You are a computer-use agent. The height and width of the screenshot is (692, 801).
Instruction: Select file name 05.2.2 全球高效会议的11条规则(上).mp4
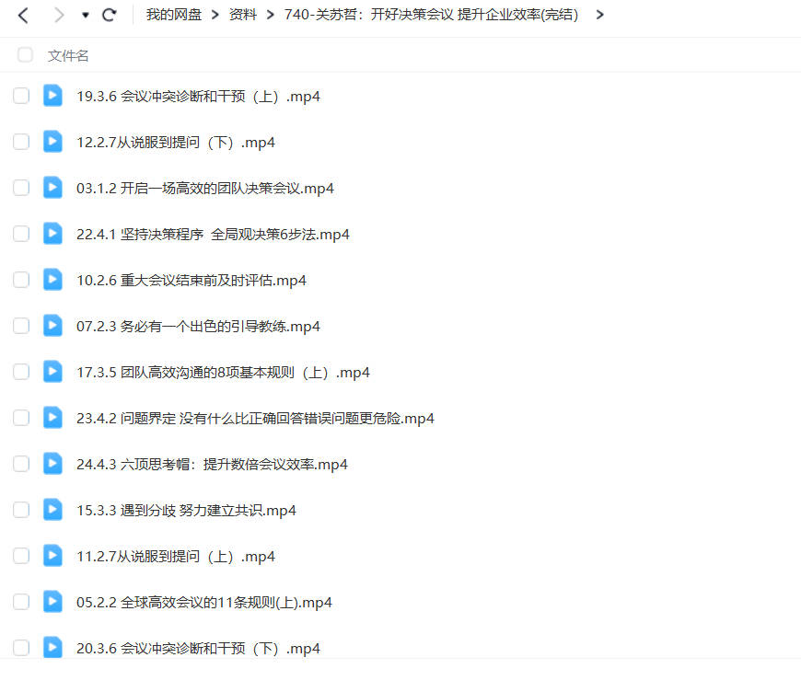click(203, 602)
